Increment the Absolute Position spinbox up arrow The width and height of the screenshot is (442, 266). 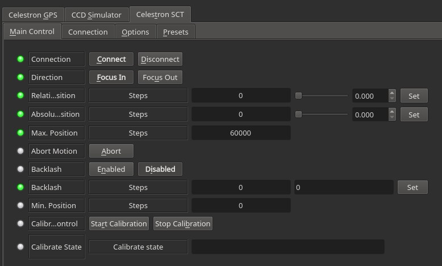392,111
